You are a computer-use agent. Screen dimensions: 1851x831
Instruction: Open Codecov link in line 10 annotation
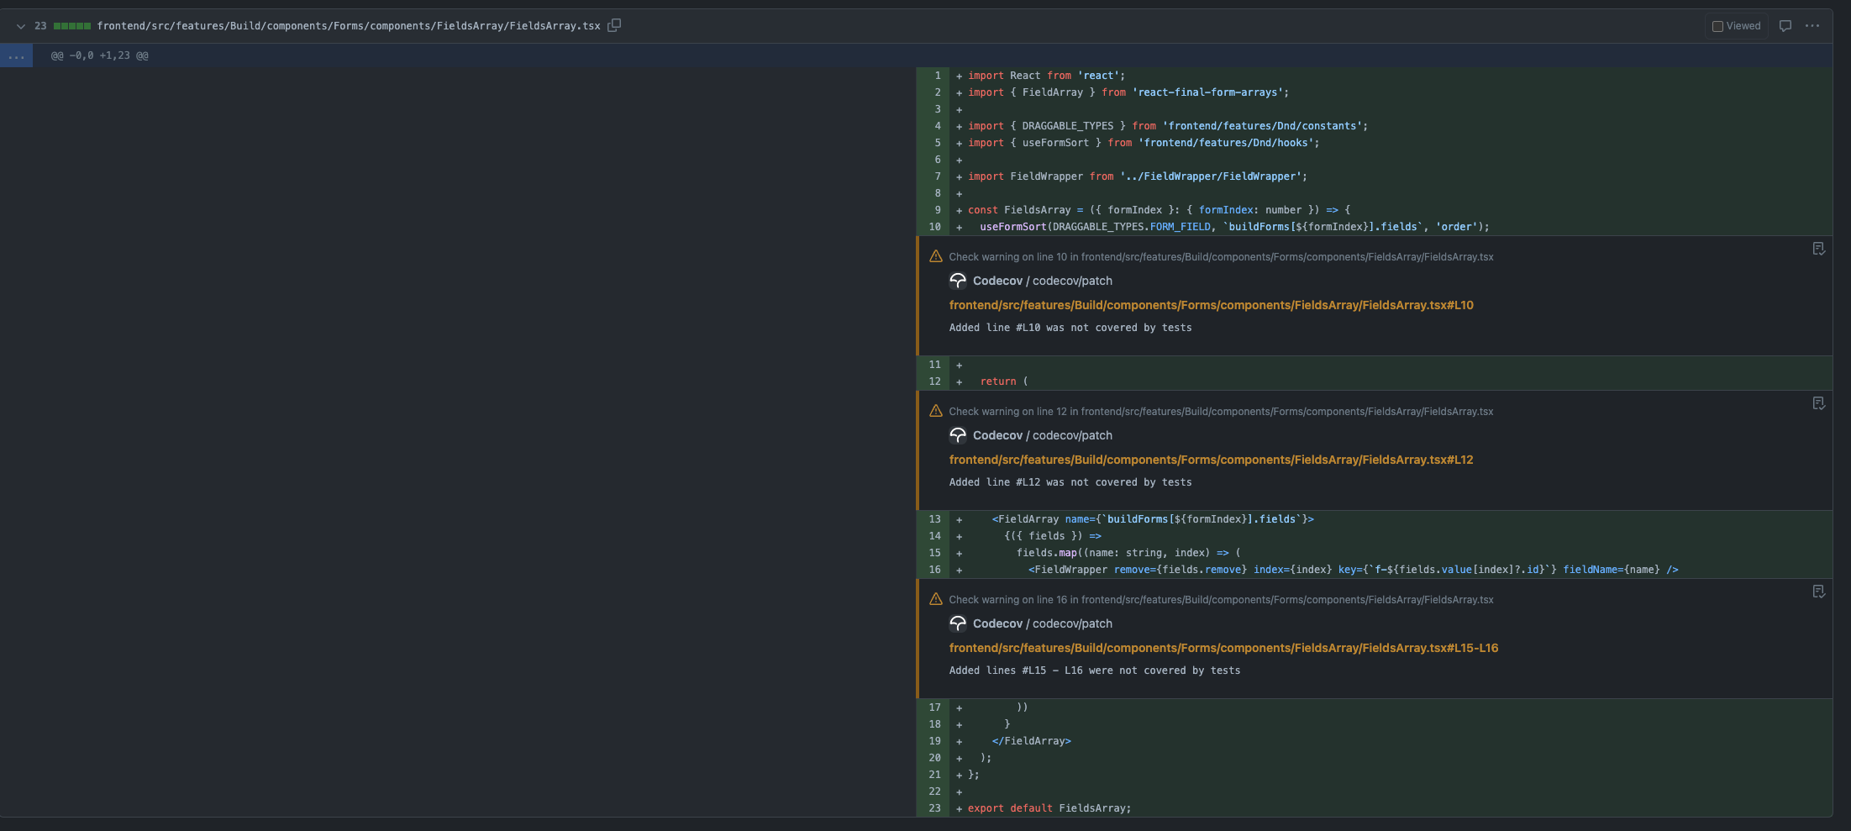997,281
